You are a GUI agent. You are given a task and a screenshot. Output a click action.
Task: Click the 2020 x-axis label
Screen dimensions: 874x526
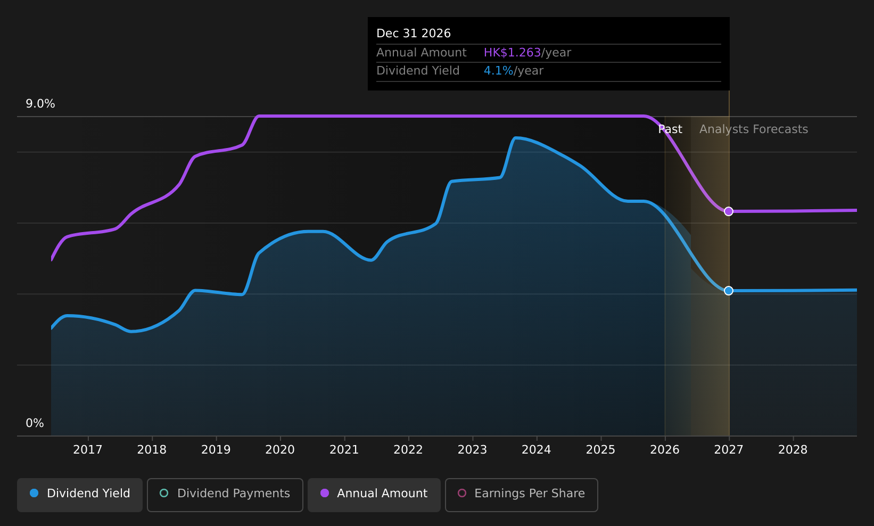click(281, 450)
